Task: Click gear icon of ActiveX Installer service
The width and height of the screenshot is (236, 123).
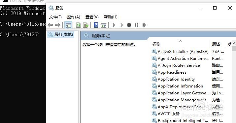Action: tap(154, 51)
